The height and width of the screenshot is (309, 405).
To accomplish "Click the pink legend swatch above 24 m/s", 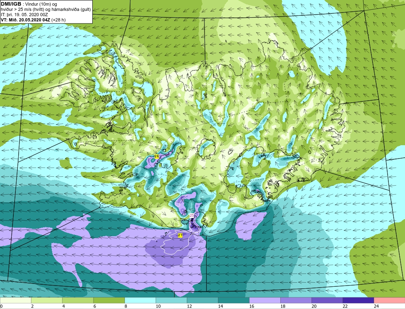I will pyautogui.click(x=389, y=301).
